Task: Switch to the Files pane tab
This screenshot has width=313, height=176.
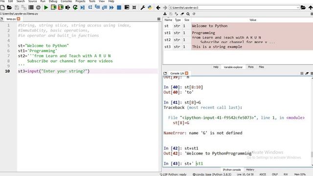Action: 261,67
